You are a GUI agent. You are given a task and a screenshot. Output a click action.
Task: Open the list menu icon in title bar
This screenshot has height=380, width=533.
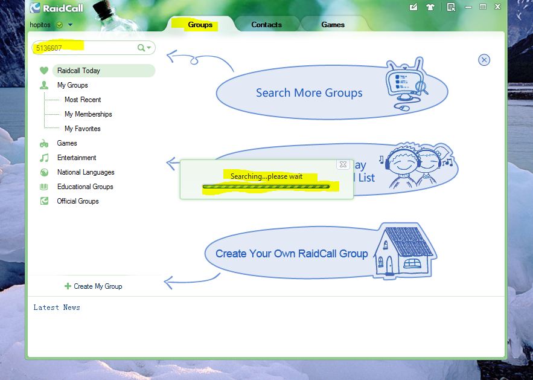click(x=451, y=7)
